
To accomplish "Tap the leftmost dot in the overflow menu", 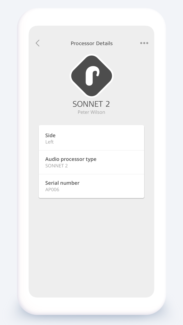I will 141,43.
